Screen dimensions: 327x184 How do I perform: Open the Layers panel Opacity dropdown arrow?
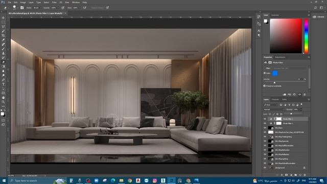(301, 109)
